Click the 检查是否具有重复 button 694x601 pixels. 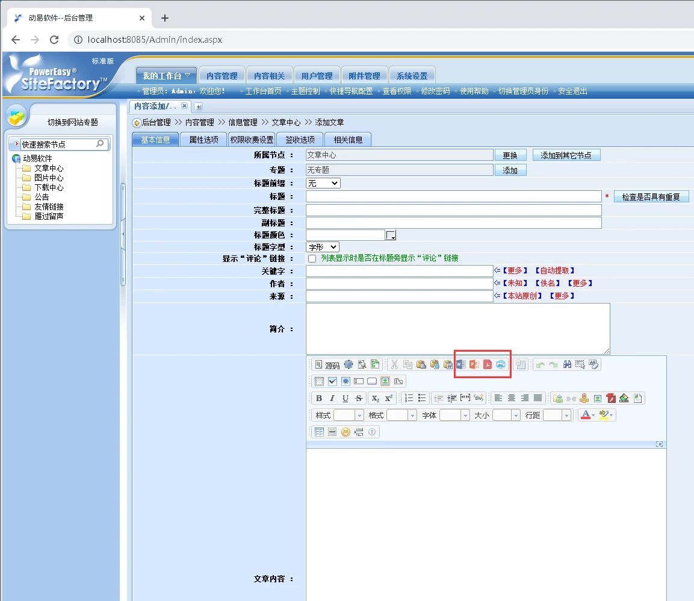click(651, 197)
